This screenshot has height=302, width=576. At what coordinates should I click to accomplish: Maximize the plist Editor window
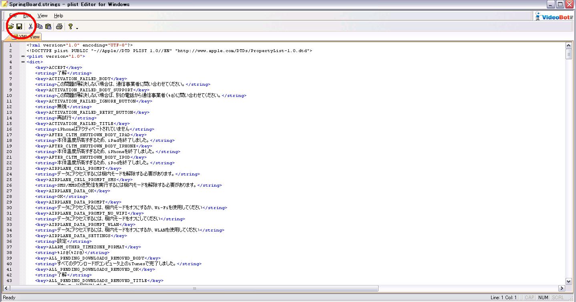click(560, 4)
